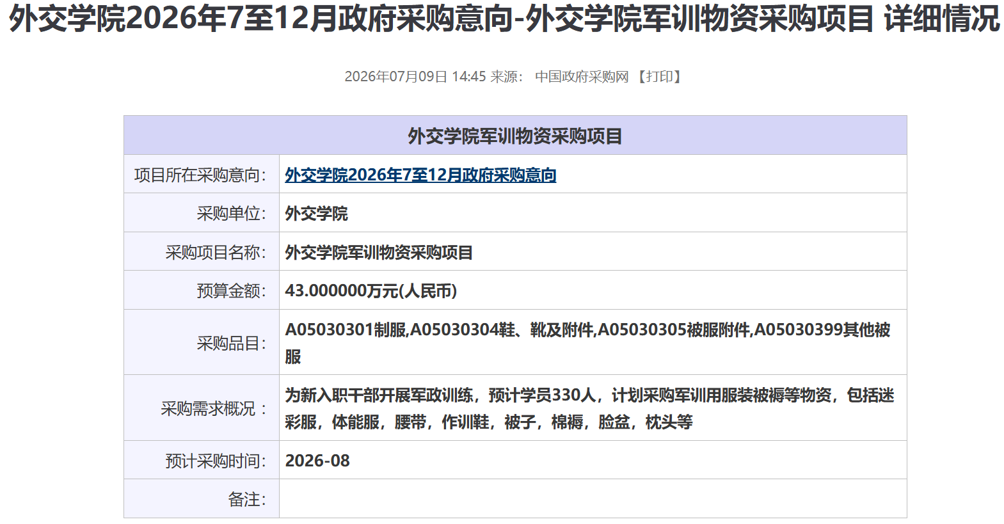
Task: Click the 外交学院 purchaser value
Action: coord(316,214)
